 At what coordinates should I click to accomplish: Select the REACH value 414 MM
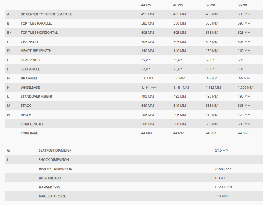tap(212, 115)
